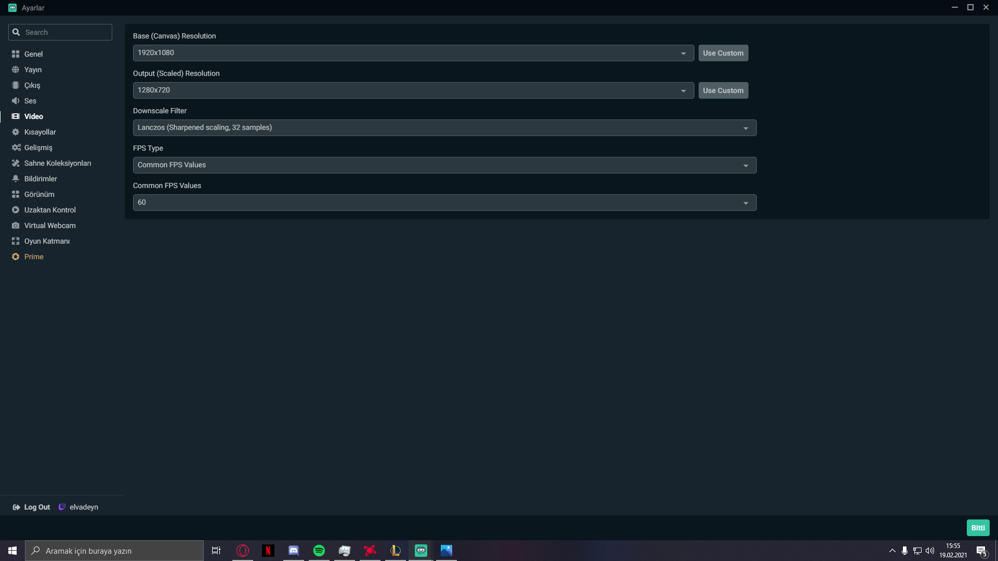Open the Çıkış settings section

[32, 85]
